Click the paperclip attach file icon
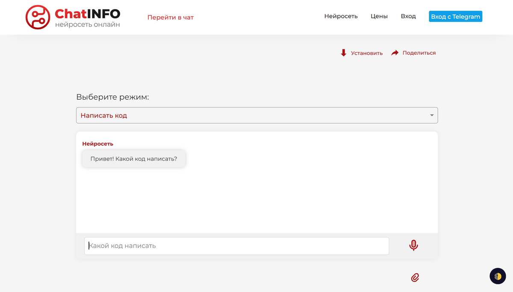This screenshot has height=292, width=513. tap(415, 277)
